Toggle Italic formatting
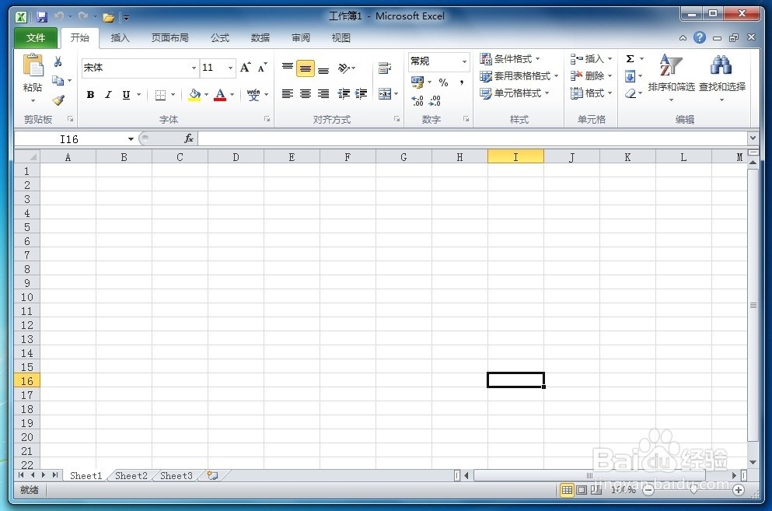Viewport: 772px width, 511px height. [x=108, y=95]
